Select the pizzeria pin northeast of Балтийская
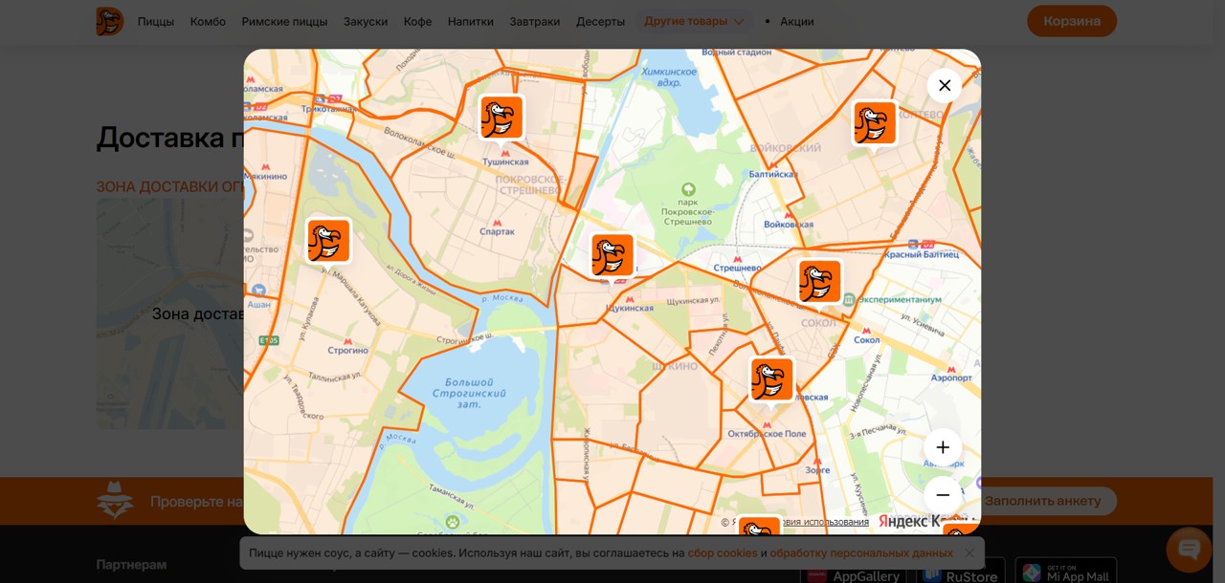 point(875,124)
